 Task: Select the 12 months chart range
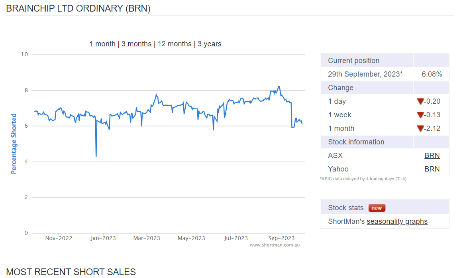175,44
